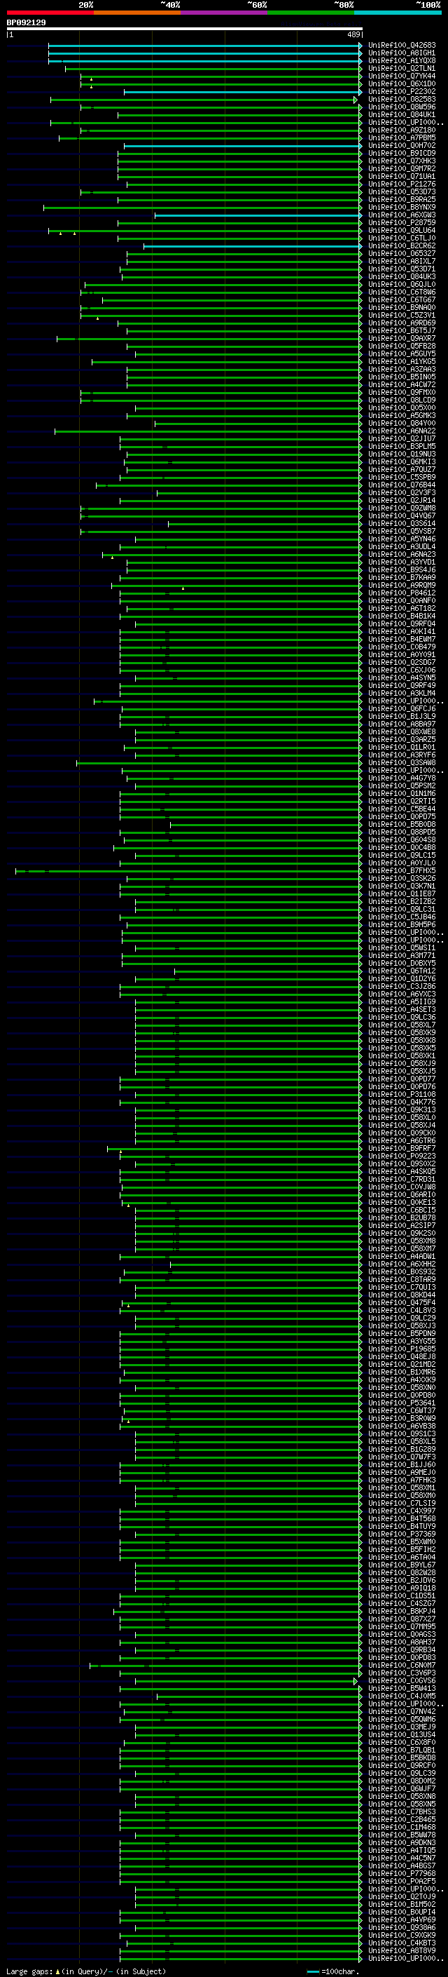This screenshot has width=448, height=1977.
Task: Select the UniRef100_Q9K313 label
Action: point(401,1109)
